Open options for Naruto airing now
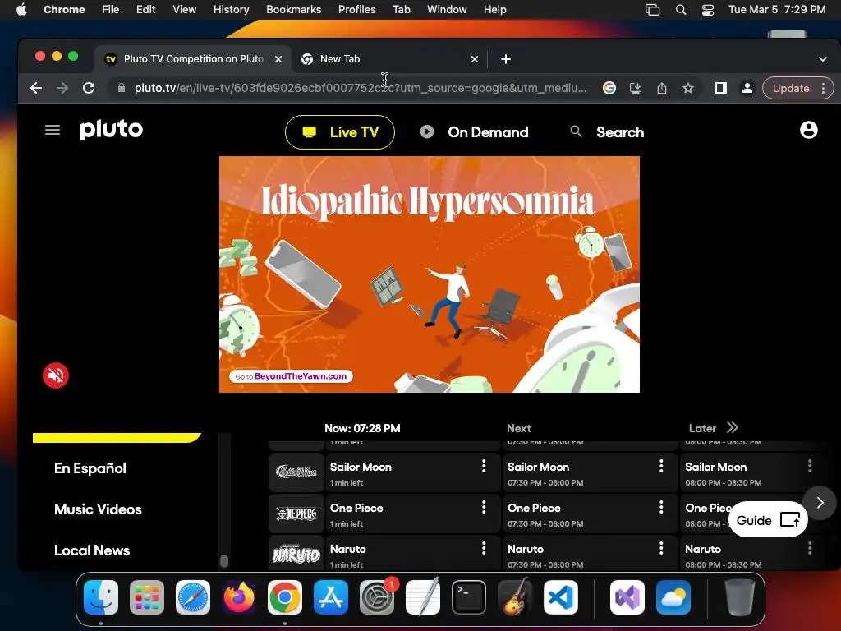Image resolution: width=841 pixels, height=631 pixels. [484, 548]
